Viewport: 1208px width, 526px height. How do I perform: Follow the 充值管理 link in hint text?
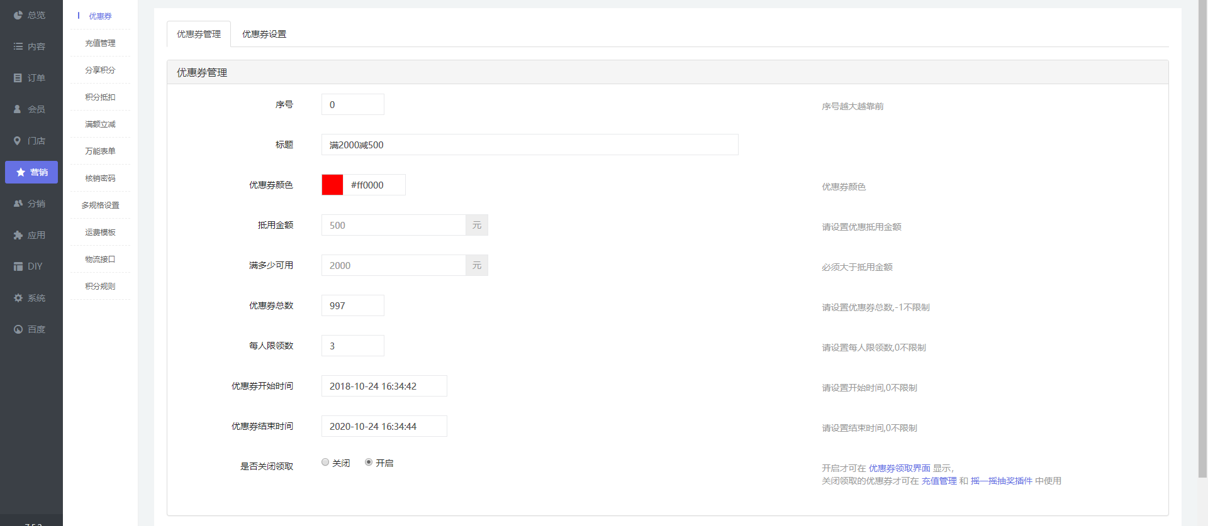click(x=939, y=481)
